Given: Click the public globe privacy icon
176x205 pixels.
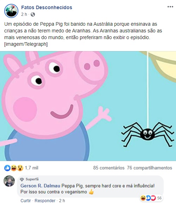Looking at the screenshot, I should click(33, 14).
